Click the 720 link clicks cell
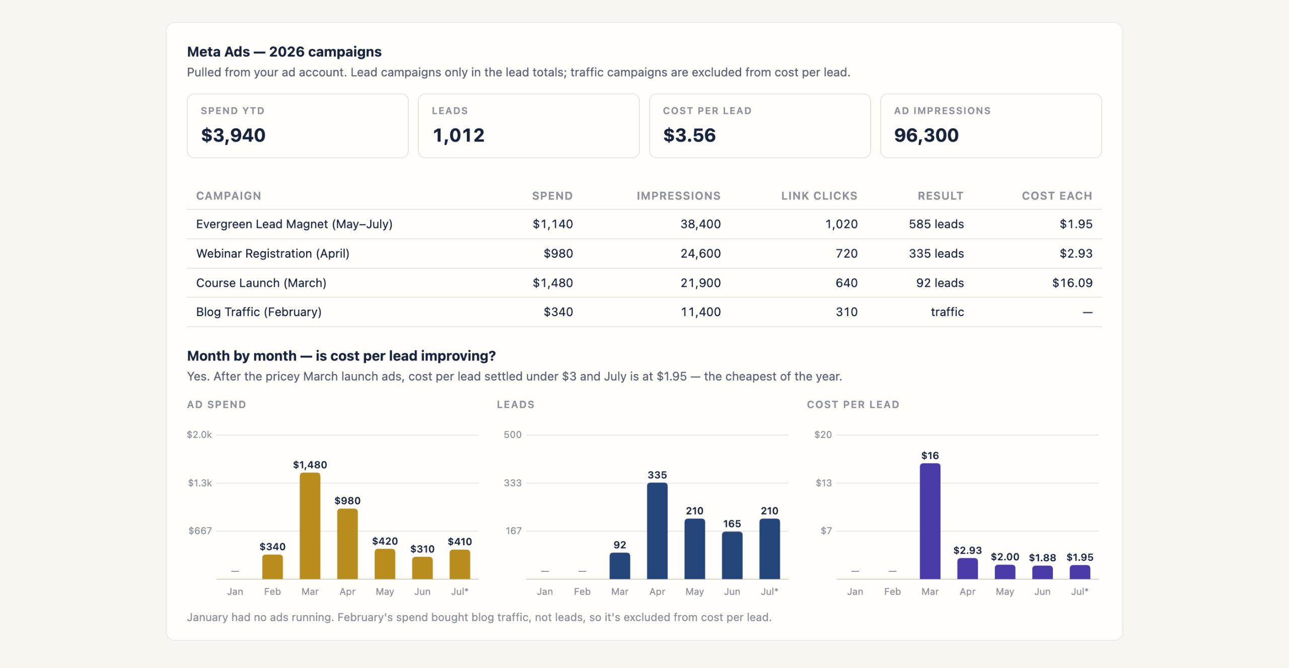The width and height of the screenshot is (1289, 668). click(x=847, y=253)
